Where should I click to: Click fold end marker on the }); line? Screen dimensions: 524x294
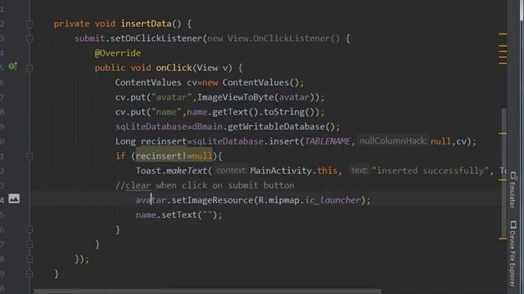[x=29, y=259]
